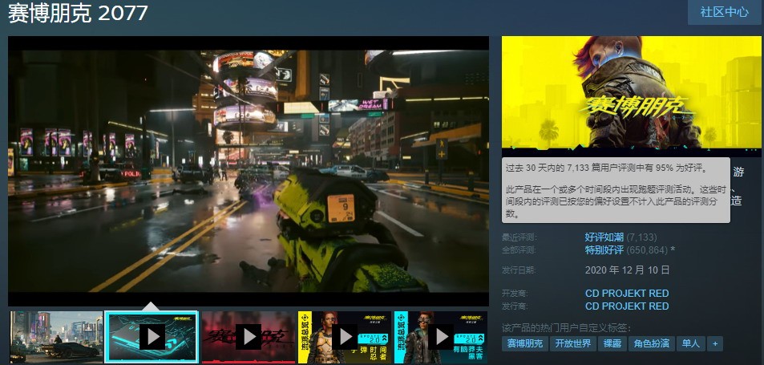Select the 角色扮演 tag
764x365 pixels.
tap(650, 343)
